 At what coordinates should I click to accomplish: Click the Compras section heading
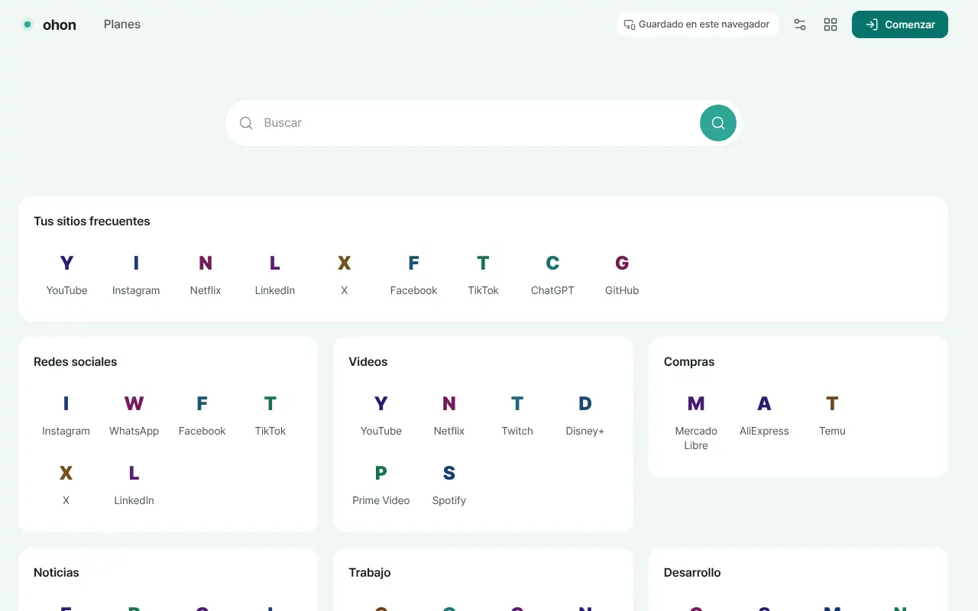pyautogui.click(x=689, y=362)
